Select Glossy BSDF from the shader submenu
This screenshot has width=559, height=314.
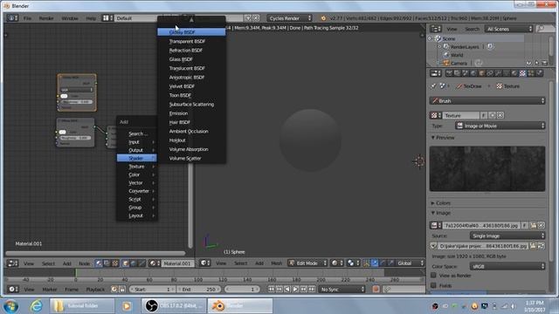191,32
